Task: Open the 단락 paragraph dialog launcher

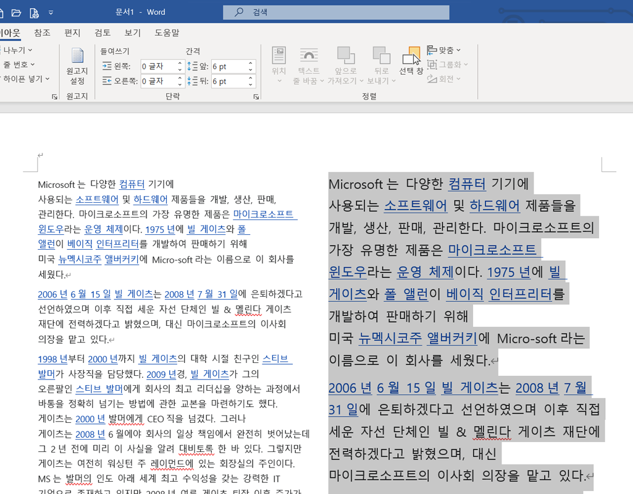Action: click(256, 96)
